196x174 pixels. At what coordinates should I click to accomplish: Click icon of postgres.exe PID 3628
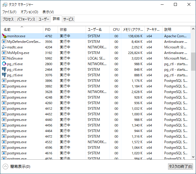point(4,92)
